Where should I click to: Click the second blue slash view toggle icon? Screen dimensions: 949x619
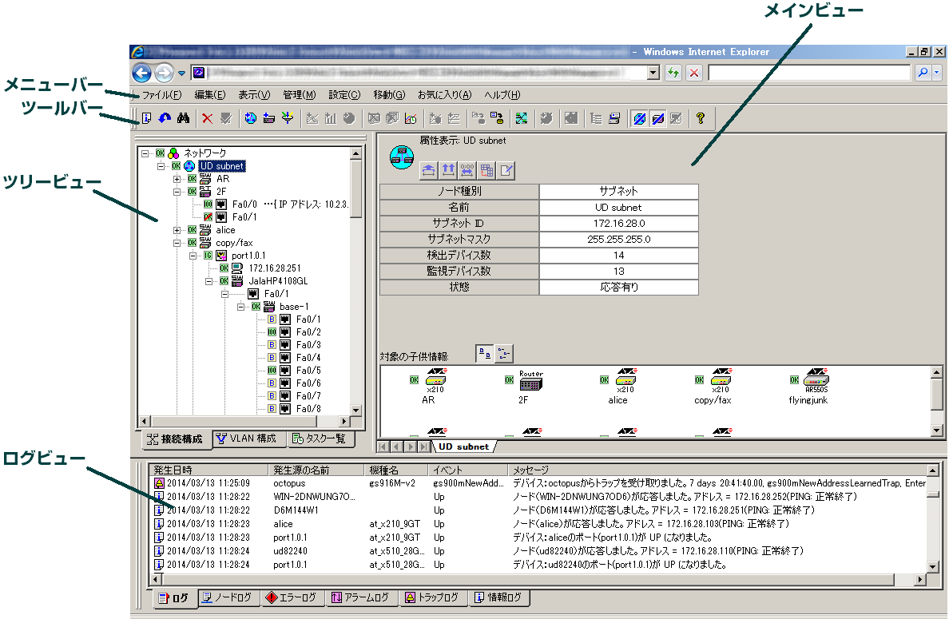(x=658, y=118)
